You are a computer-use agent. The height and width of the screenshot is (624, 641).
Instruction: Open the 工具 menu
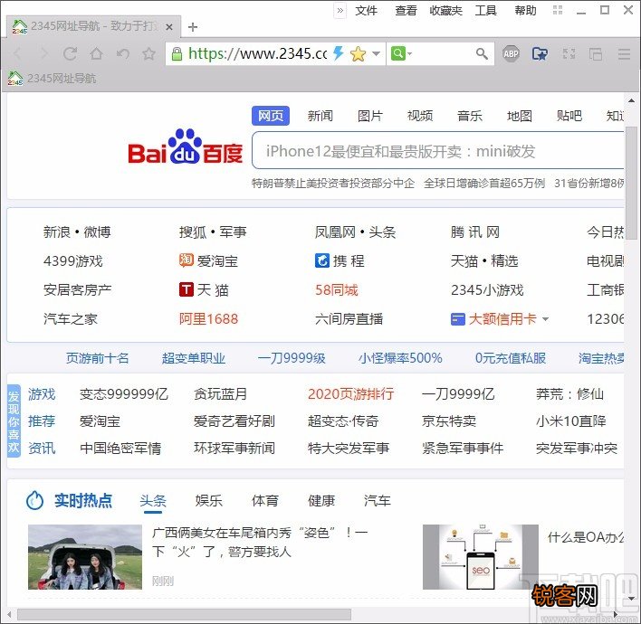tap(485, 10)
